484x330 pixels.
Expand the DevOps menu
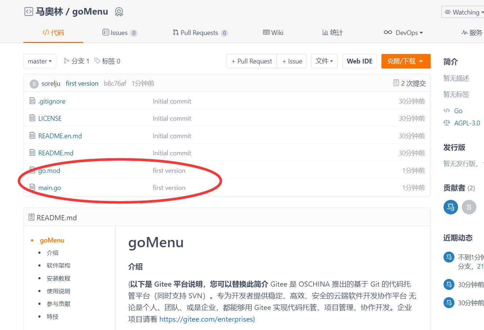[403, 33]
